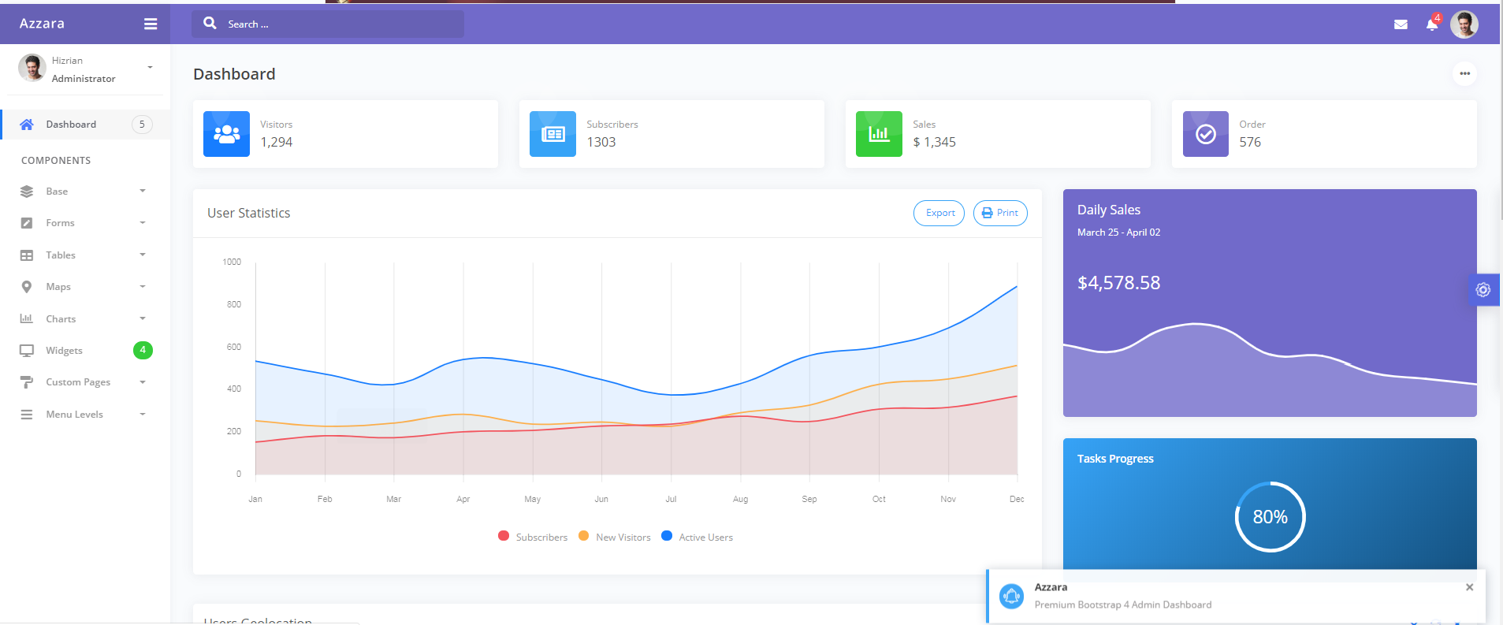Click the Charts bar icon
This screenshot has height=625, width=1503.
tap(27, 318)
